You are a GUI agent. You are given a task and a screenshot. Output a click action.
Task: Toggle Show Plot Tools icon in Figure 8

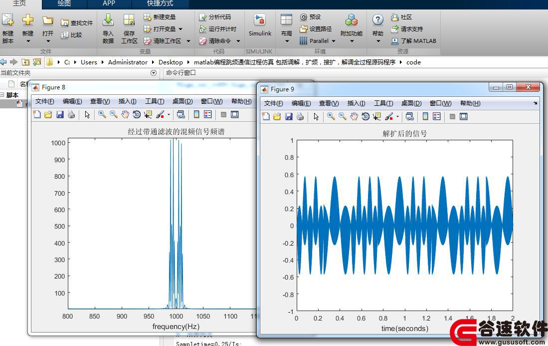coord(234,114)
